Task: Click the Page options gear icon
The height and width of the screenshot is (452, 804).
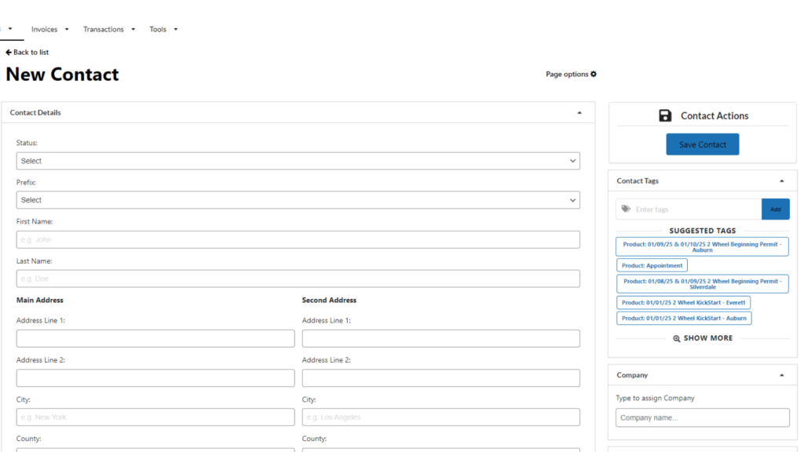Action: tap(594, 75)
